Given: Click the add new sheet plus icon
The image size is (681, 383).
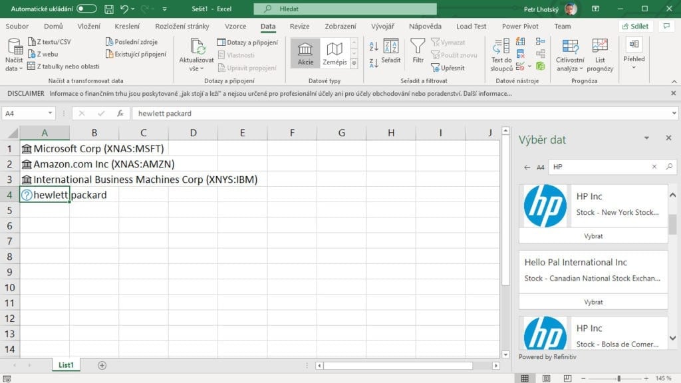Looking at the screenshot, I should pyautogui.click(x=102, y=365).
